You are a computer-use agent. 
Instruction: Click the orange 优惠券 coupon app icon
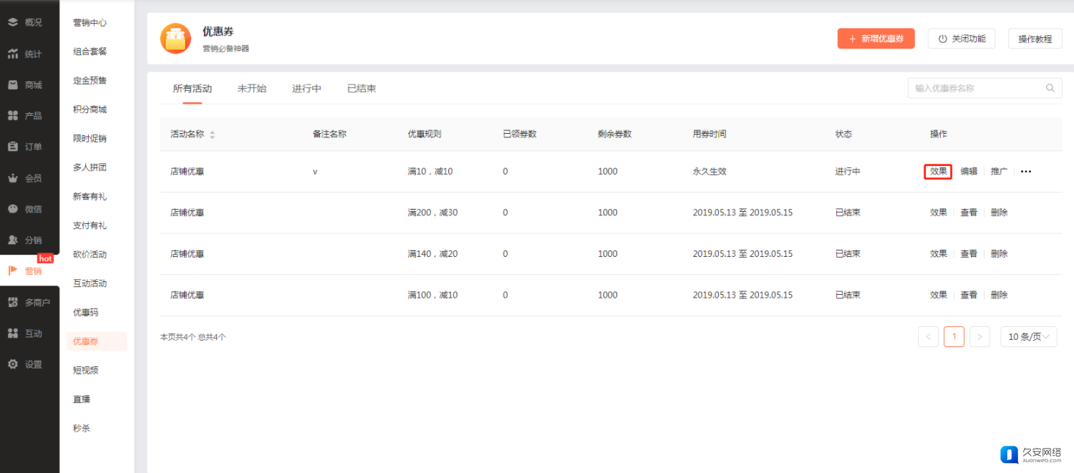point(175,39)
